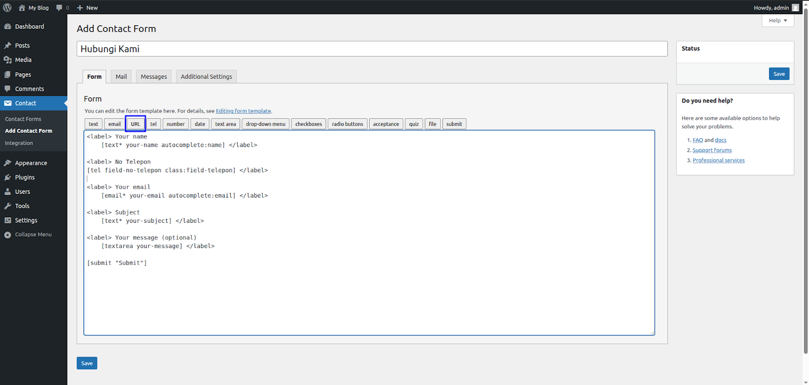Screen dimensions: 809x385
Task: Open Media library icon in sidebar
Action: (8, 60)
